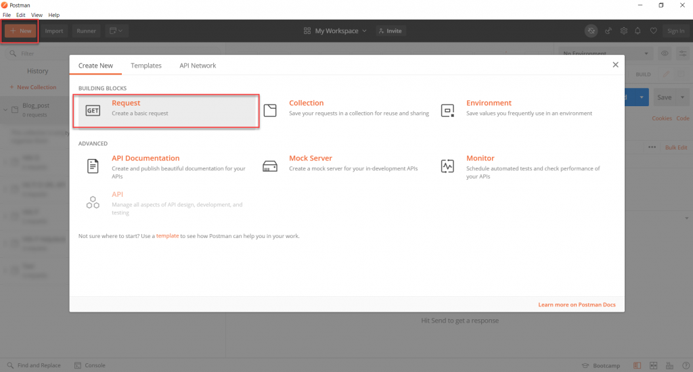Click New Collection link in sidebar
Screen dimensions: 693x372
click(33, 87)
